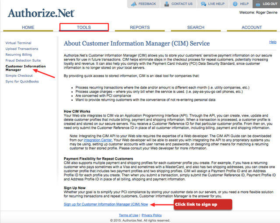Click the Feedback megaphone icon
The height and width of the screenshot is (223, 280).
(x=134, y=4)
